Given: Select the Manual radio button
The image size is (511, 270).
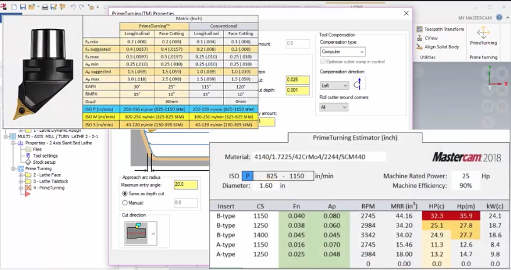Looking at the screenshot, I should coord(125,203).
